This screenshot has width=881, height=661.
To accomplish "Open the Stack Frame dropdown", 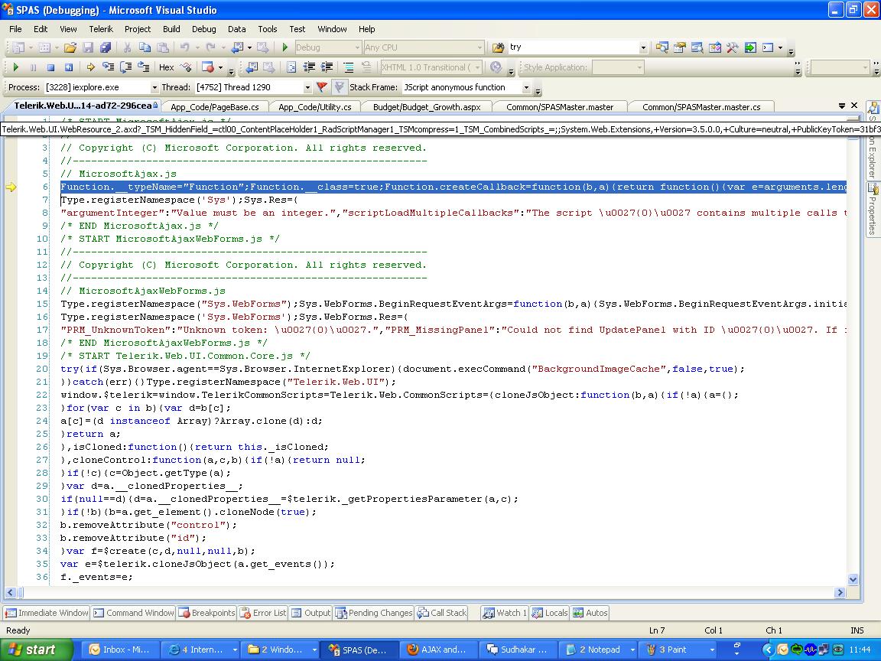I will (526, 88).
